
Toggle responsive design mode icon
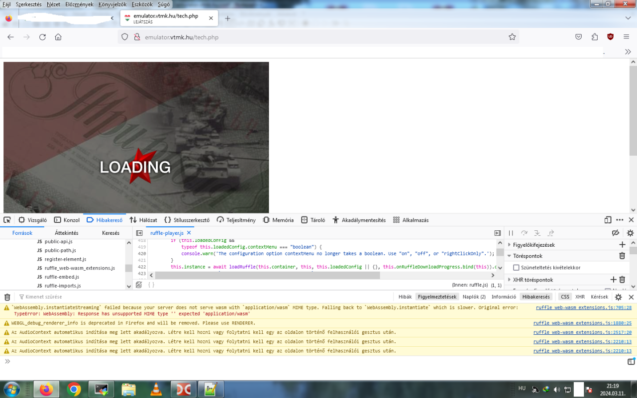pyautogui.click(x=608, y=220)
